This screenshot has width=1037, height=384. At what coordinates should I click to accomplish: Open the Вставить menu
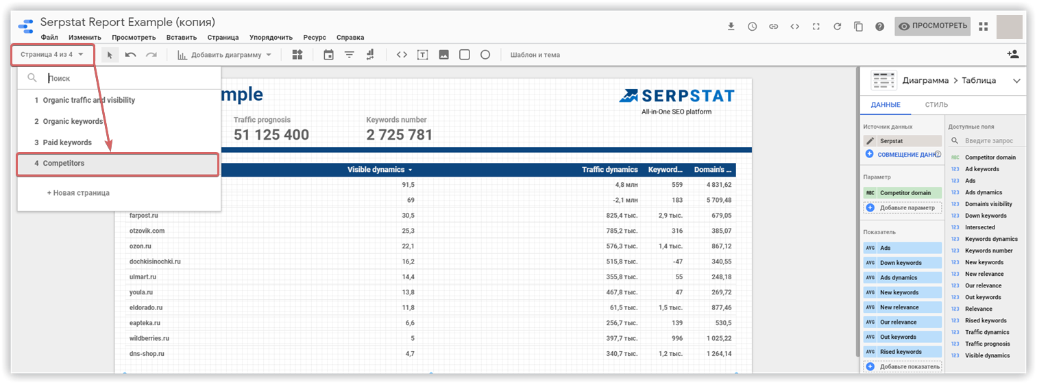point(181,38)
